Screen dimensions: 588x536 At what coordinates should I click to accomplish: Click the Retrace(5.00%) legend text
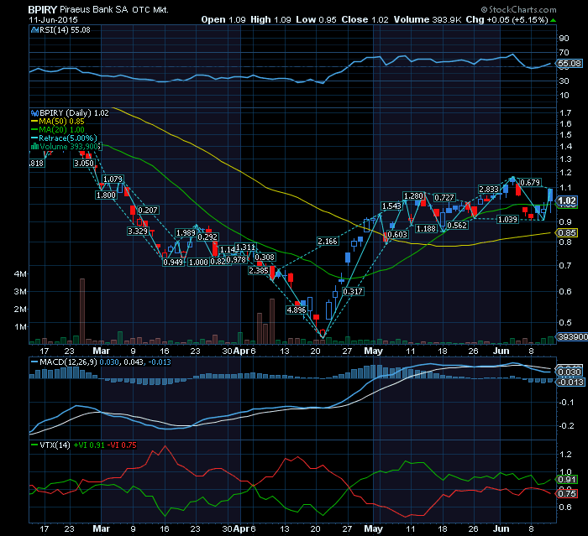(68, 138)
